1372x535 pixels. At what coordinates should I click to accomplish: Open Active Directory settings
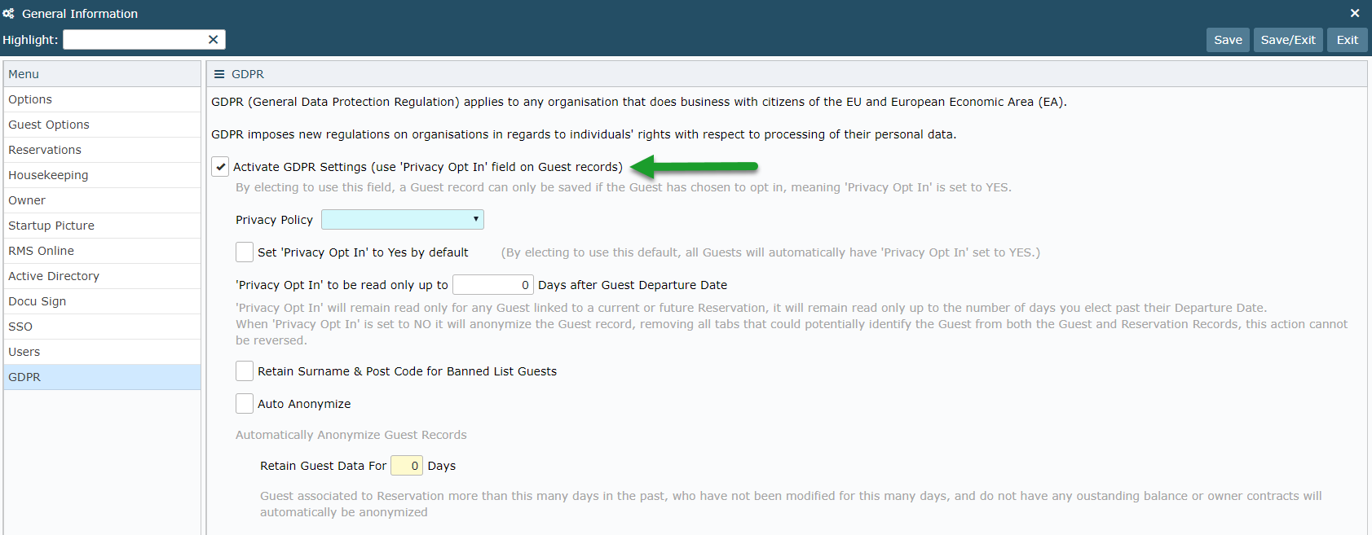(x=102, y=276)
